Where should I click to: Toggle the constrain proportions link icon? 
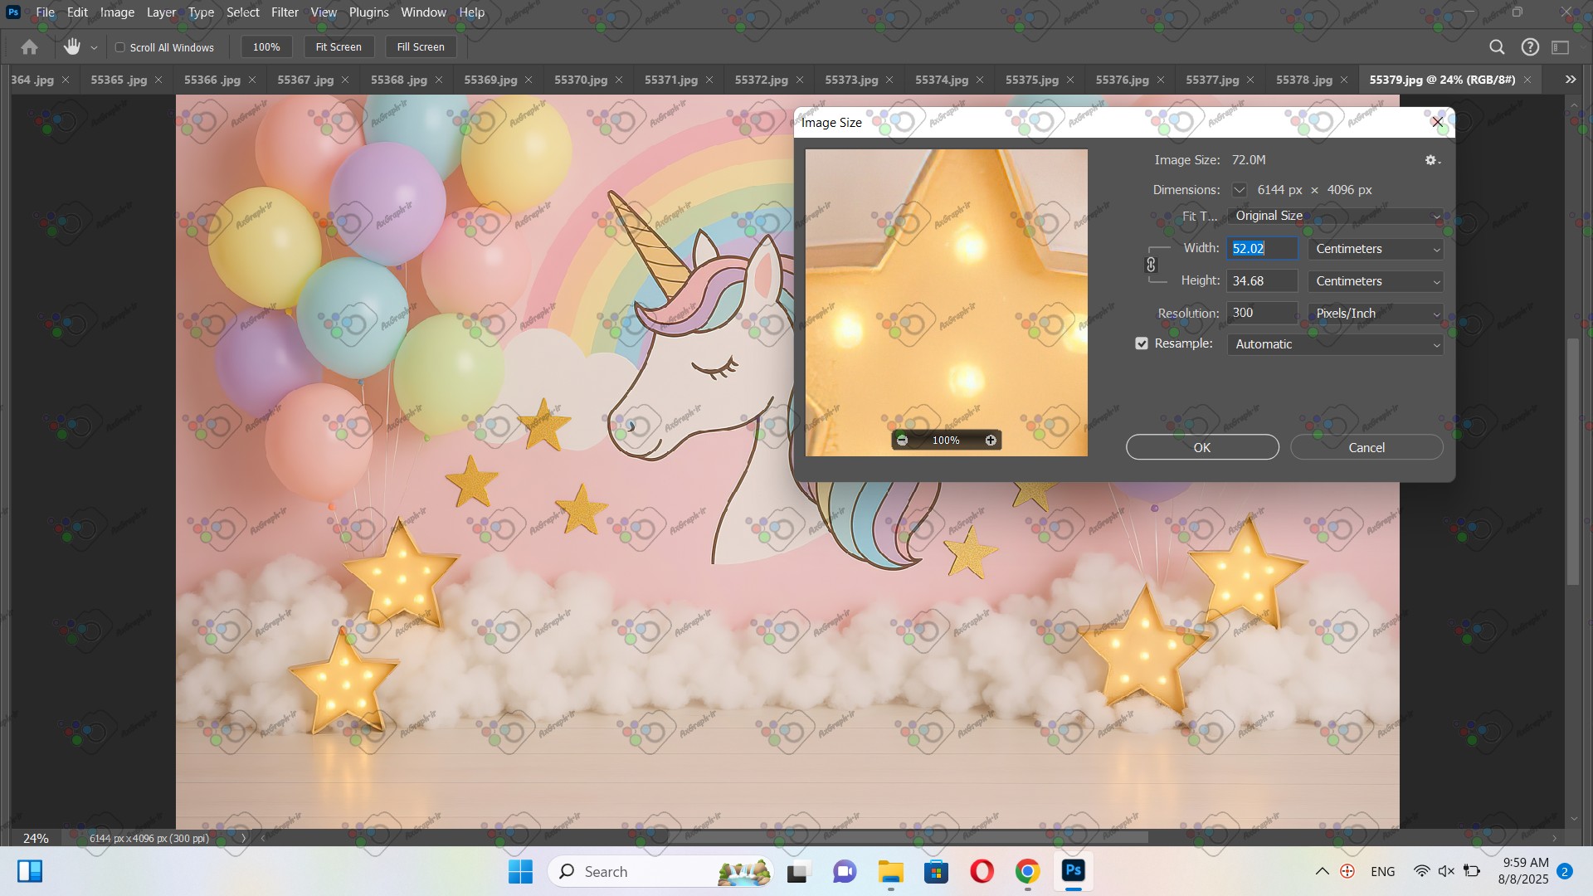(1151, 265)
